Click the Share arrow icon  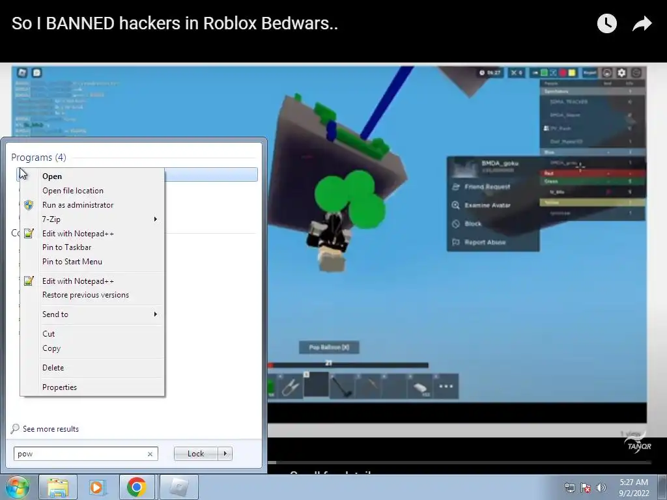[x=642, y=23]
